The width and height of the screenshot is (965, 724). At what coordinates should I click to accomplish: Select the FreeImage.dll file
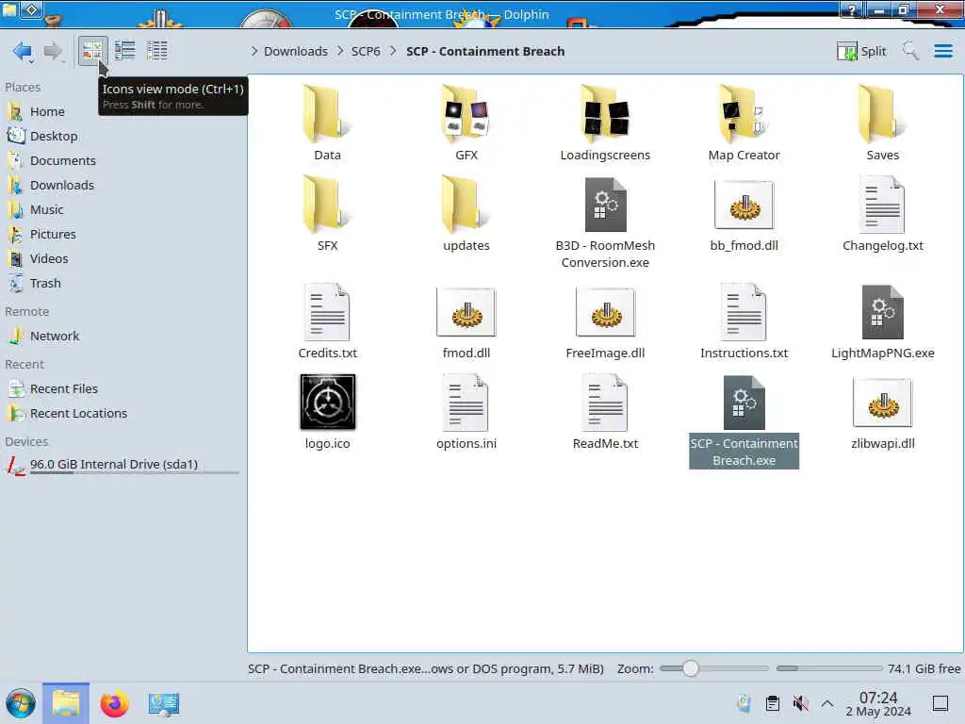pos(605,321)
